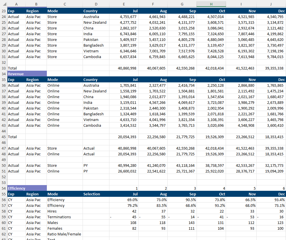Select entire column J via its header

coord(270,4)
